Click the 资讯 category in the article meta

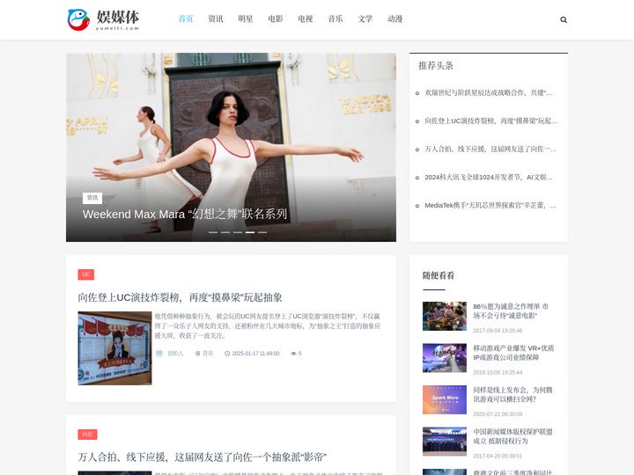click(x=208, y=354)
